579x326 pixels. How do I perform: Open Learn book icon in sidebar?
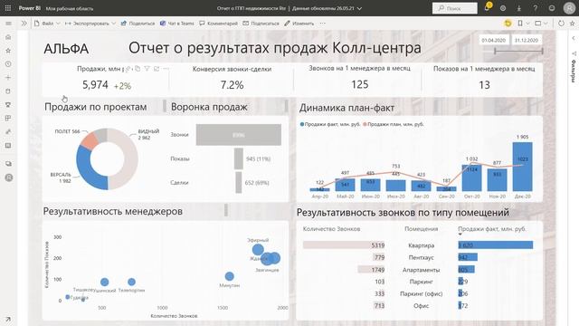(8, 146)
